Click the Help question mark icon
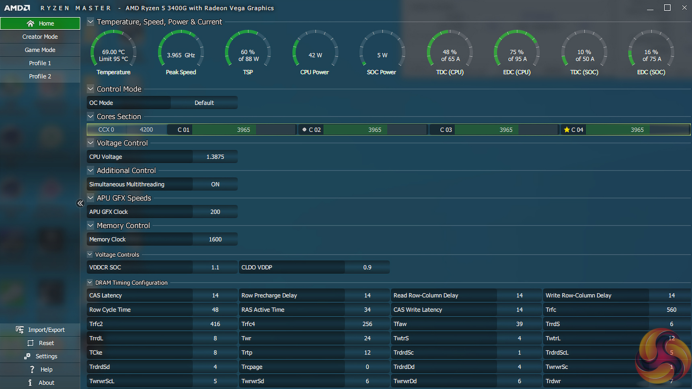This screenshot has width=692, height=389. (32, 369)
